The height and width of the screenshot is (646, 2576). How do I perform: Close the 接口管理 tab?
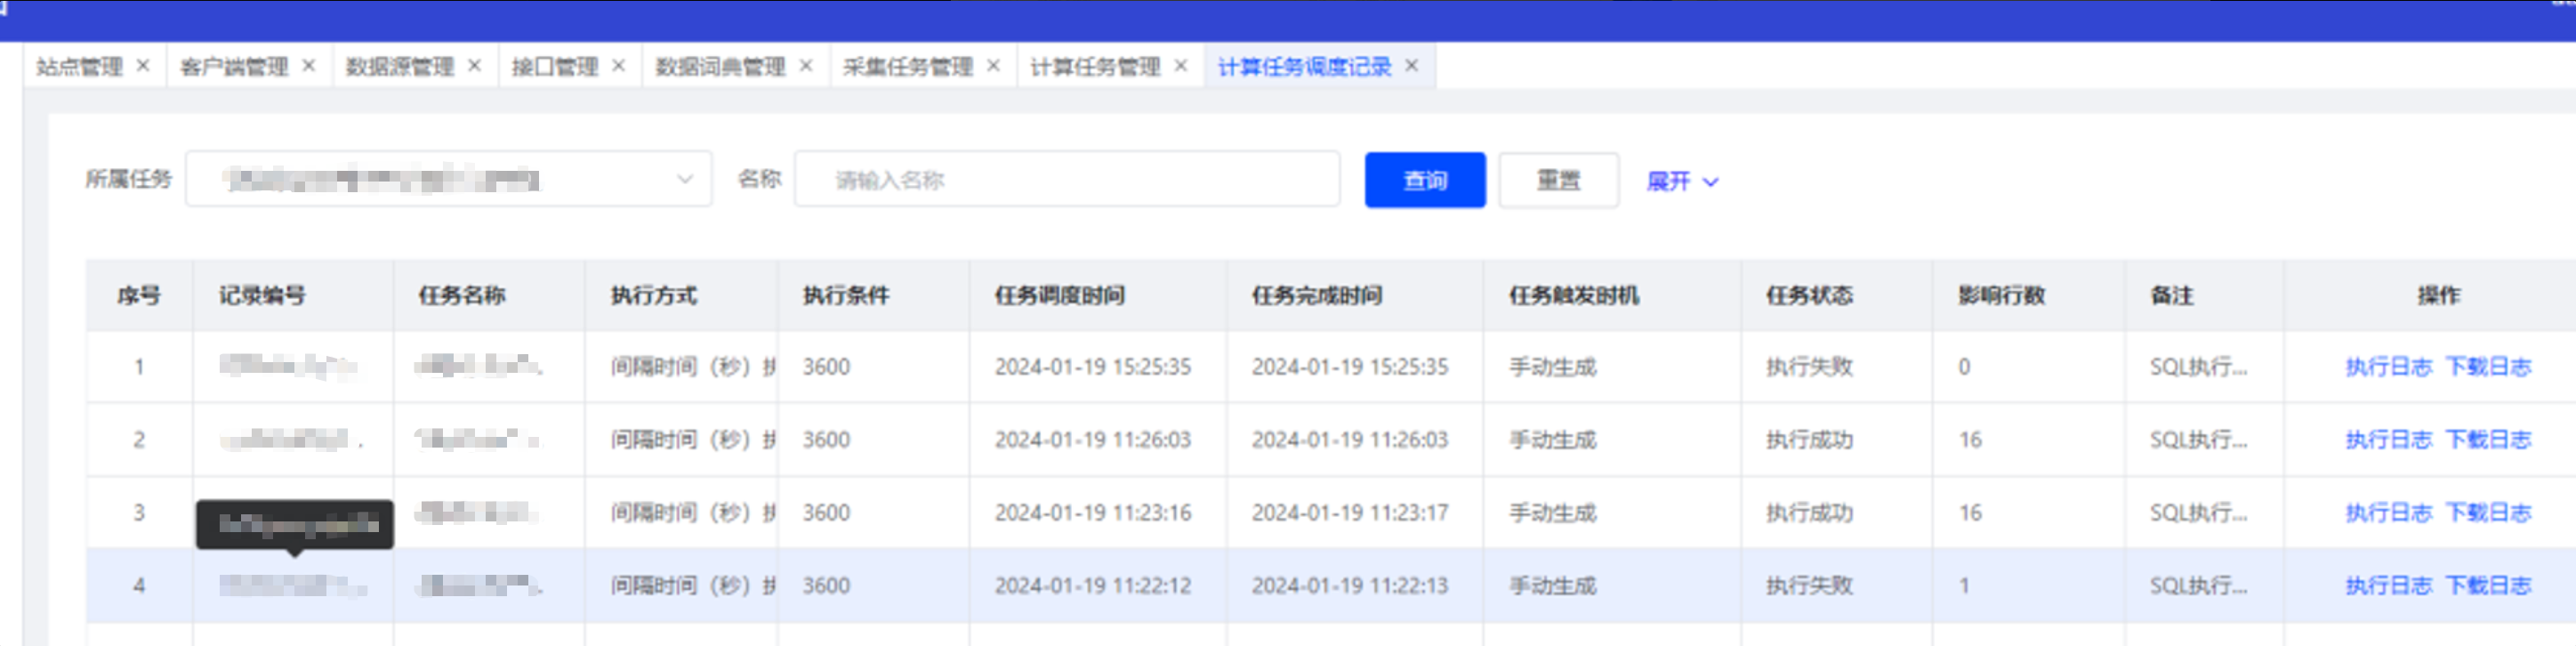coord(619,66)
